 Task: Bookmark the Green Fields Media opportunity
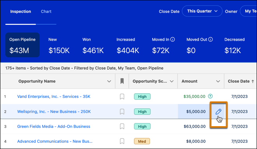122,127
